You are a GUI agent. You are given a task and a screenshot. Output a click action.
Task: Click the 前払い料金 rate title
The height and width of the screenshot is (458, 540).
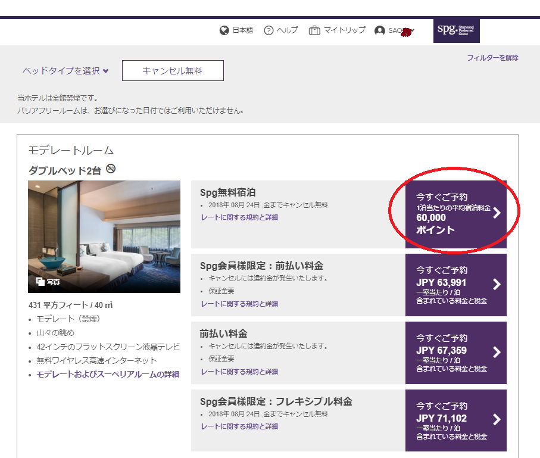(x=223, y=334)
